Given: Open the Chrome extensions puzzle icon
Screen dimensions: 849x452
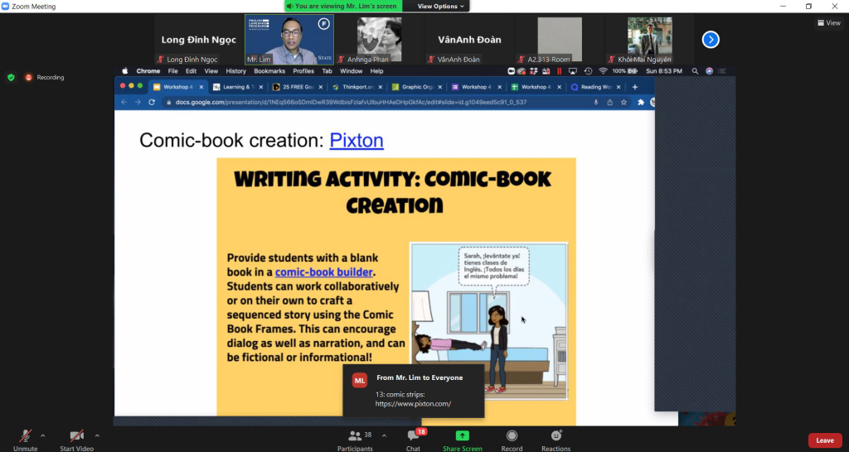Looking at the screenshot, I should pyautogui.click(x=641, y=102).
